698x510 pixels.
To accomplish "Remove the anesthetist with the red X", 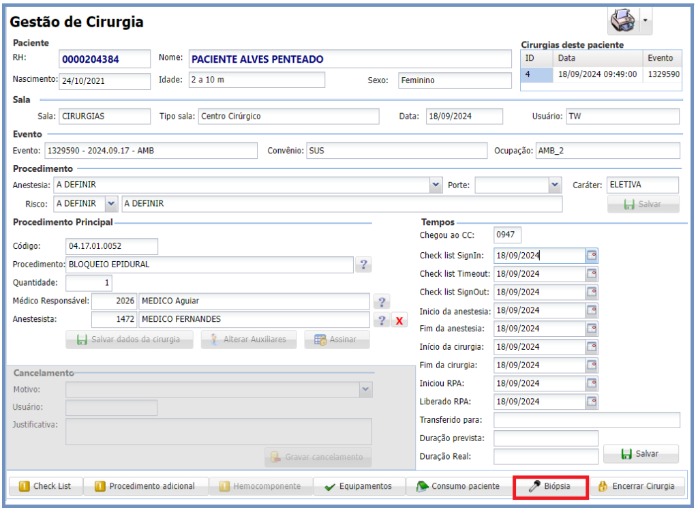I will pos(399,320).
